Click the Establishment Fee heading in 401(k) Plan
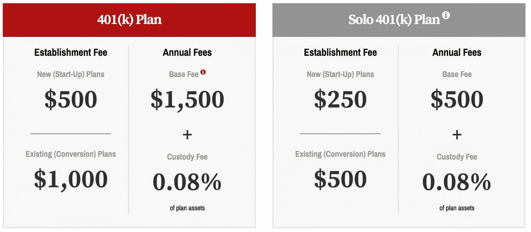 point(71,52)
